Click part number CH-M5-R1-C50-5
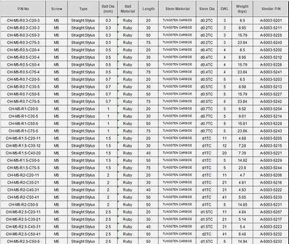 (23, 124)
